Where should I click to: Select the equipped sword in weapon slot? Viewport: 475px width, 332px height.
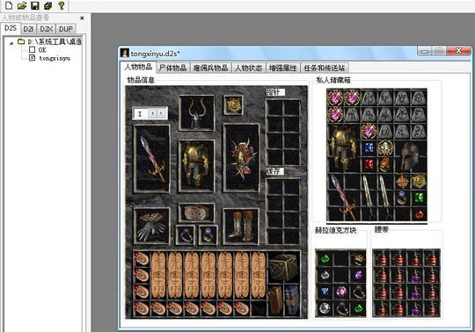tap(152, 158)
